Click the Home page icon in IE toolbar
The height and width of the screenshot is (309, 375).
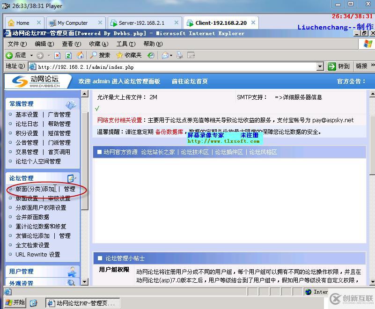80,55
